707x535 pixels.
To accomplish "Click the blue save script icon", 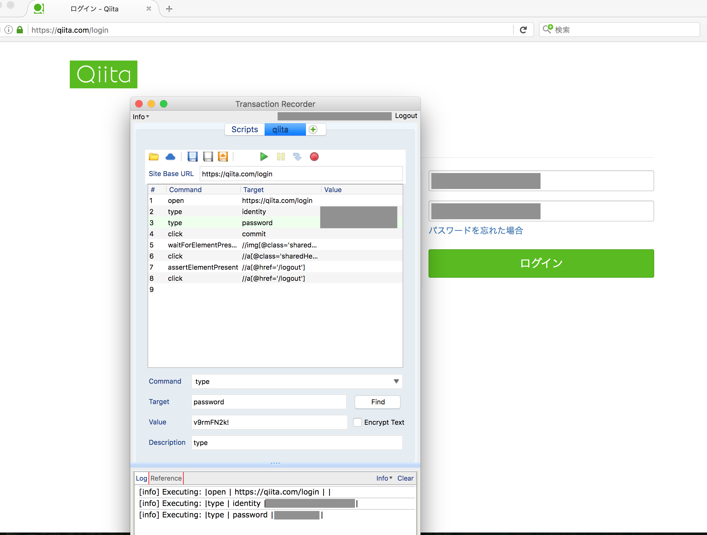I will [192, 157].
